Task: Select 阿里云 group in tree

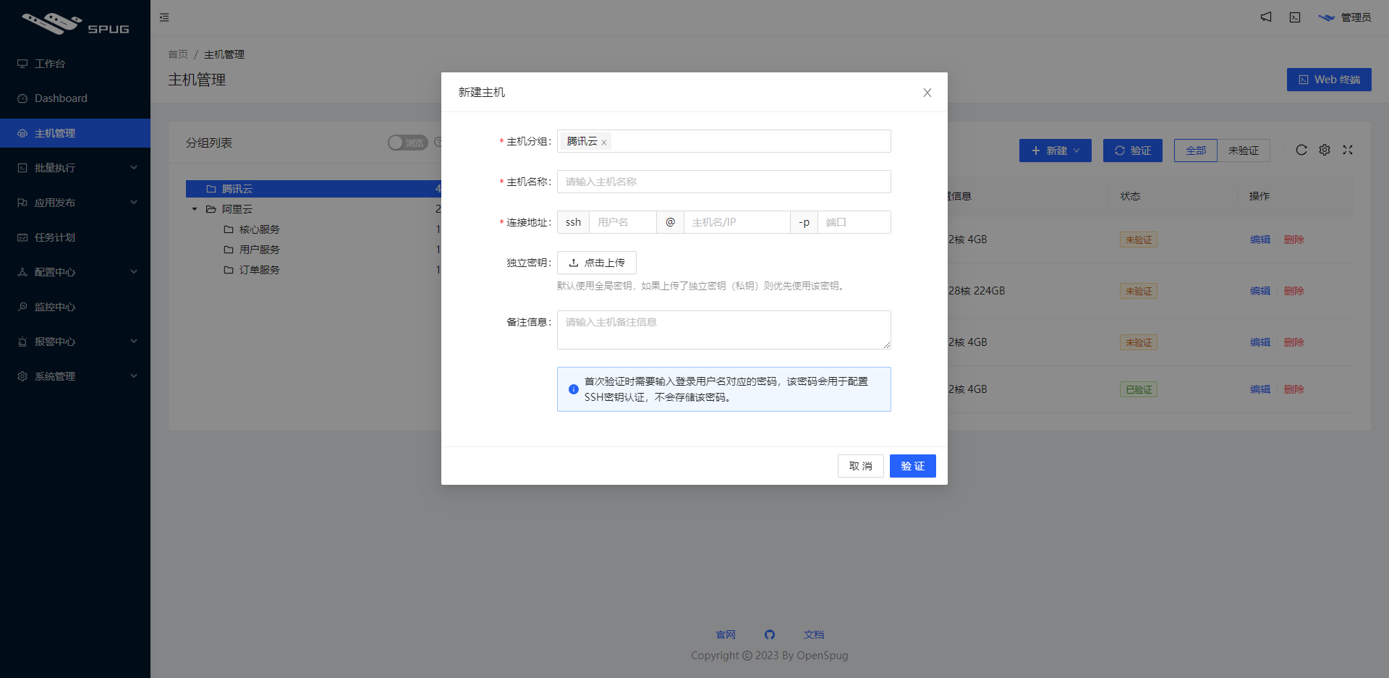Action: tap(237, 209)
